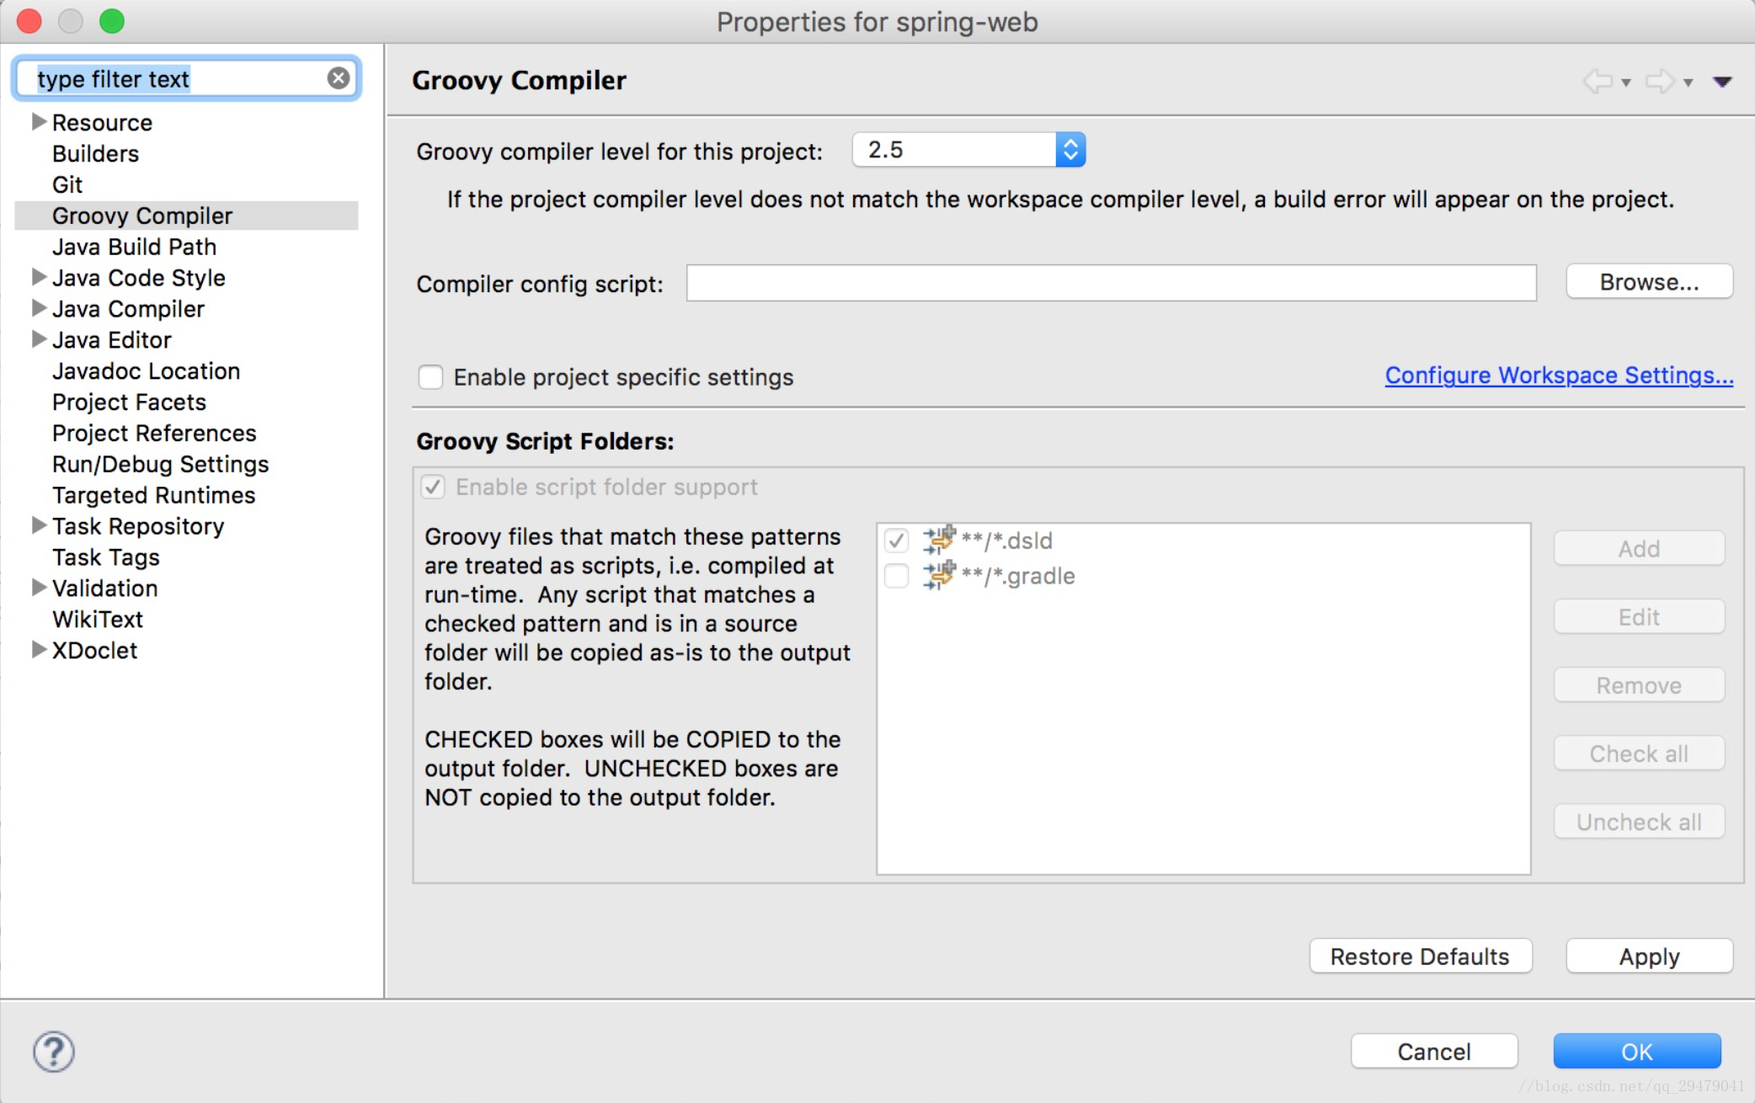Image resolution: width=1755 pixels, height=1103 pixels.
Task: Open the view menu triangle icon
Action: 1722,82
